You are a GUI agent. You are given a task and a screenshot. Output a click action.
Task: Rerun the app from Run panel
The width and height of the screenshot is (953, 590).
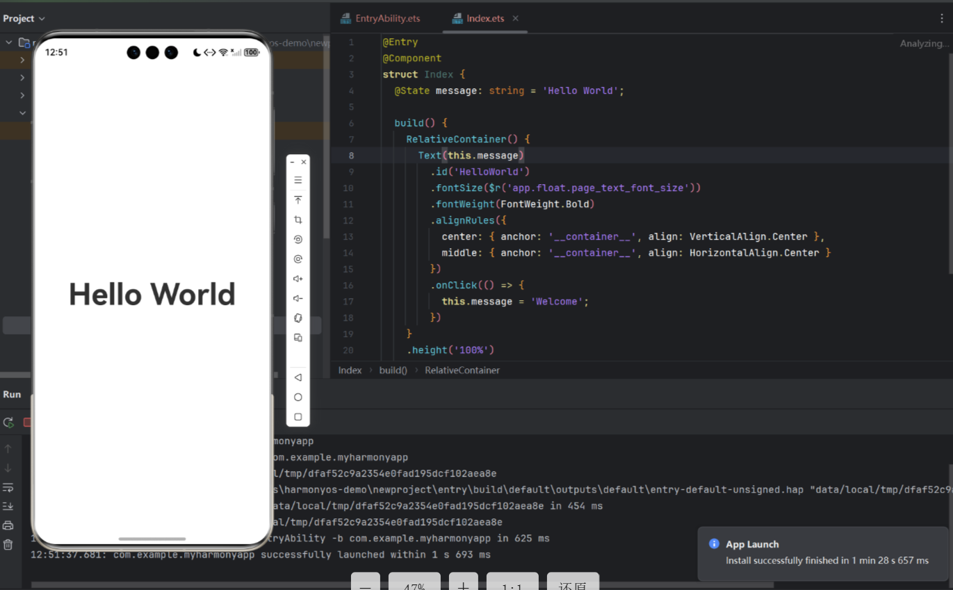pos(8,423)
